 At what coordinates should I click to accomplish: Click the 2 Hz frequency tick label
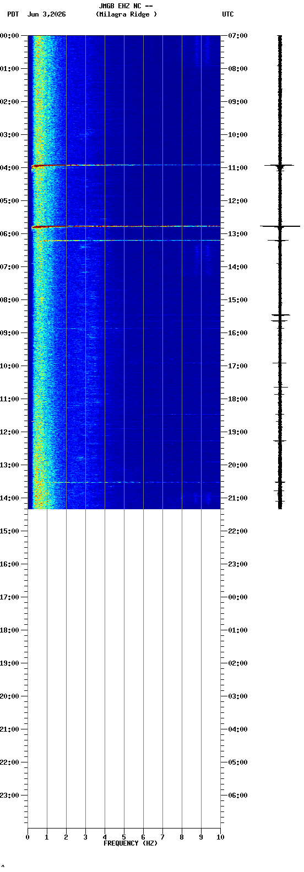point(66,837)
